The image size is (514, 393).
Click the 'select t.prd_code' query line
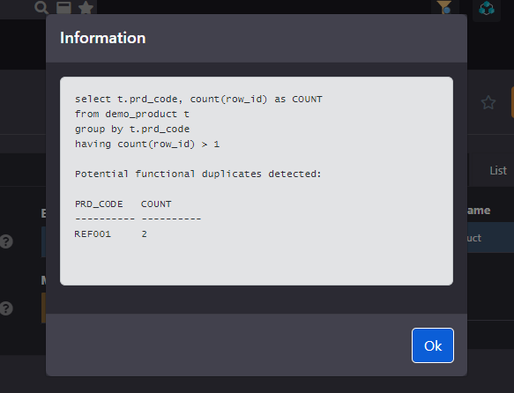(x=198, y=99)
